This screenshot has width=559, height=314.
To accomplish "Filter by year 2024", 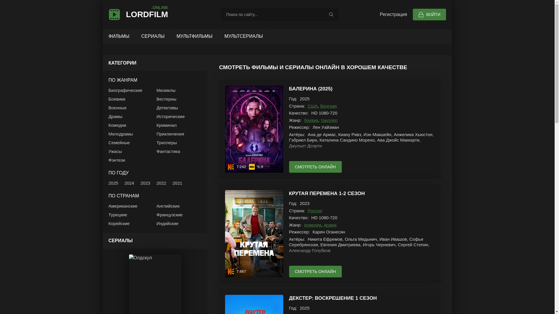I will [x=129, y=183].
